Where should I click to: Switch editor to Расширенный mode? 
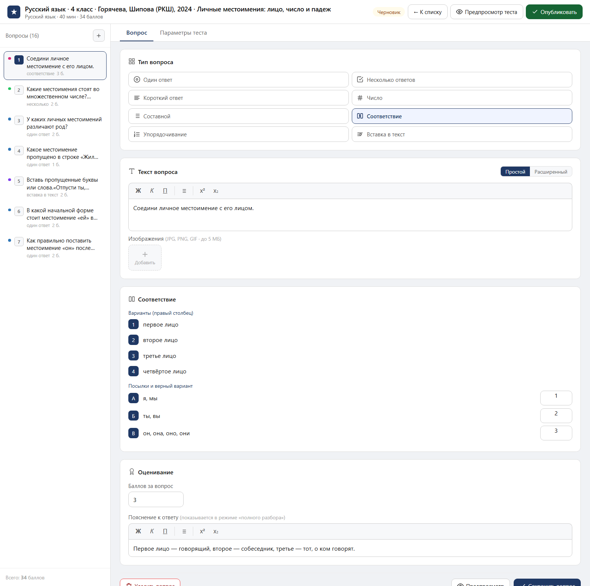[551, 172]
